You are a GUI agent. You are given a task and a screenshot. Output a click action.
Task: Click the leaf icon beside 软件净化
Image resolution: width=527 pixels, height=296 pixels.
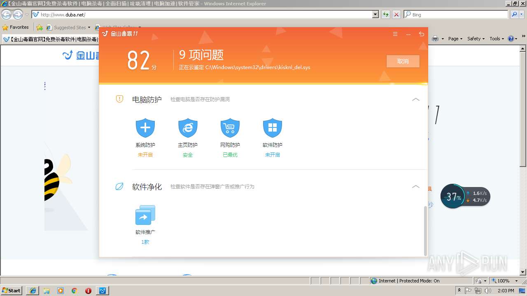click(x=119, y=187)
